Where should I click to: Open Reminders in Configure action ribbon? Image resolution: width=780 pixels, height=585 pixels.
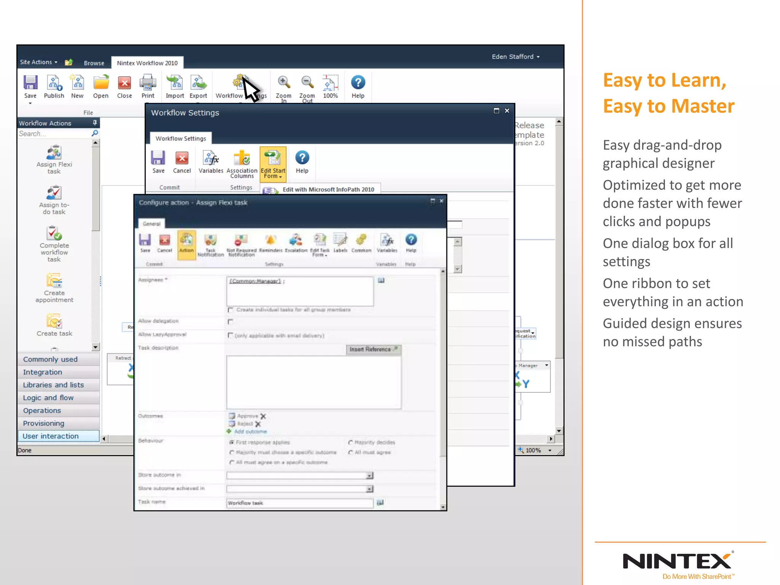click(x=271, y=243)
